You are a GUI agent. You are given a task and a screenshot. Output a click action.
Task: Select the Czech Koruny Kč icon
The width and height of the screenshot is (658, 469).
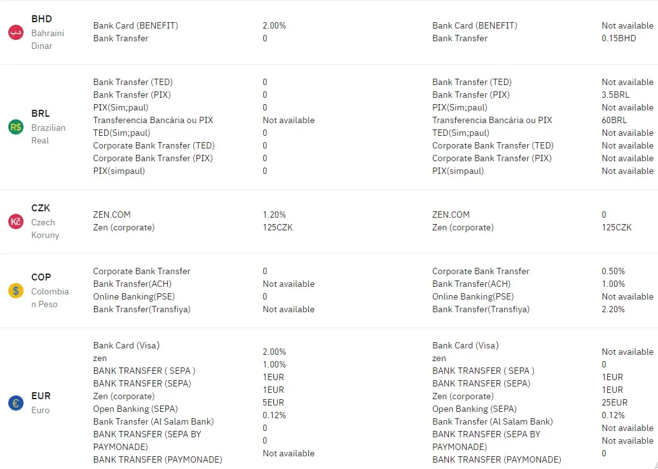(15, 221)
